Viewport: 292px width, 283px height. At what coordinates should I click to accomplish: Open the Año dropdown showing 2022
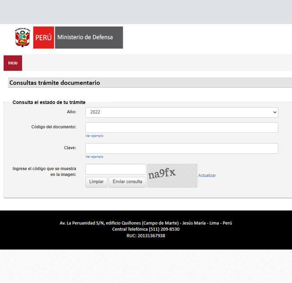(x=182, y=112)
